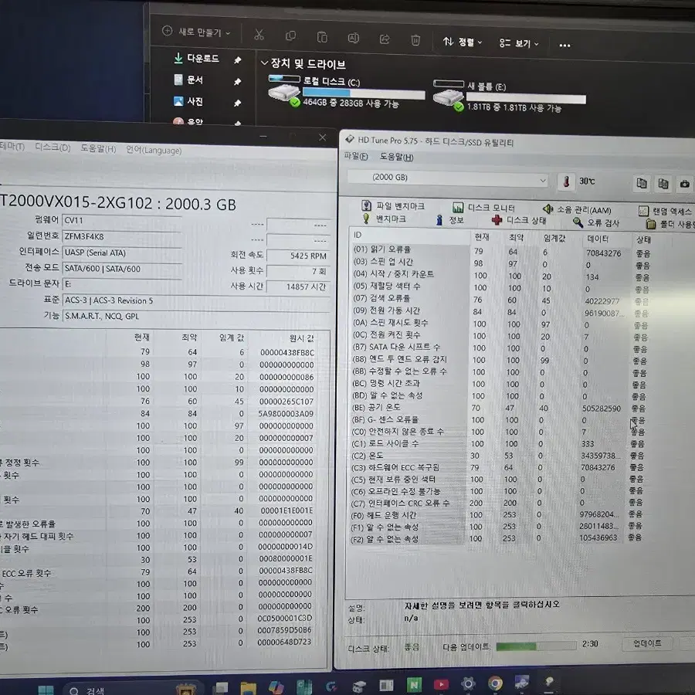Click the 펌웨어 field CV11
The width and height of the screenshot is (695, 695).
tap(122, 221)
